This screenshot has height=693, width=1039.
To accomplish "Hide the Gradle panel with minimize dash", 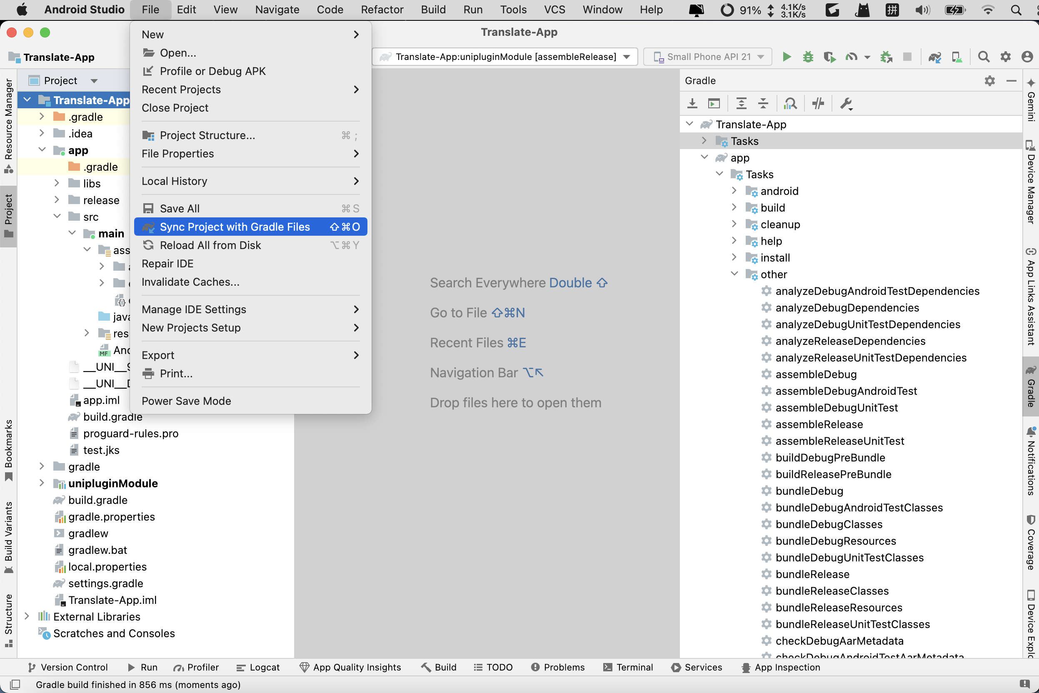I will coord(1011,80).
